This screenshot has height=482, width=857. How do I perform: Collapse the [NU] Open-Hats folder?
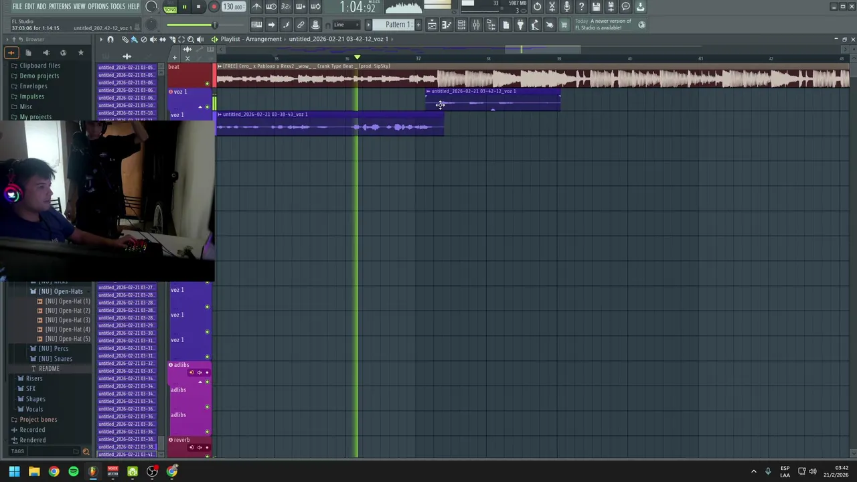60,291
